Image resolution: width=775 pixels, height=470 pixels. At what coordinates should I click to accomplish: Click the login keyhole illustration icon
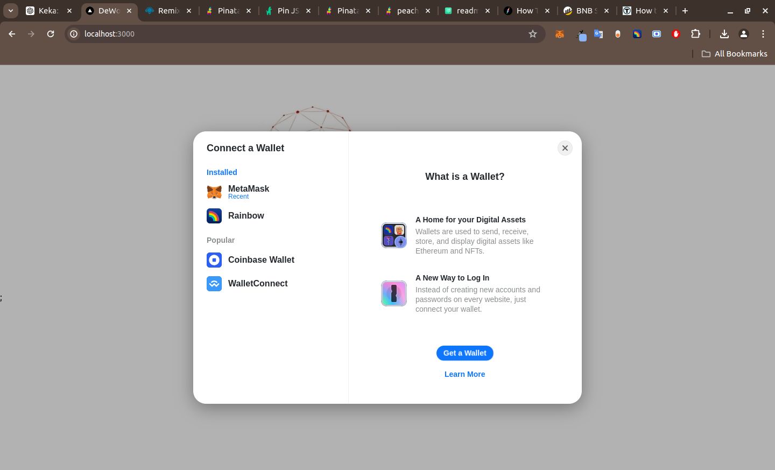pos(394,293)
